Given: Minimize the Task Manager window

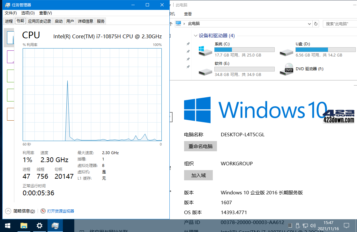Looking at the screenshot, I should 133,5.
